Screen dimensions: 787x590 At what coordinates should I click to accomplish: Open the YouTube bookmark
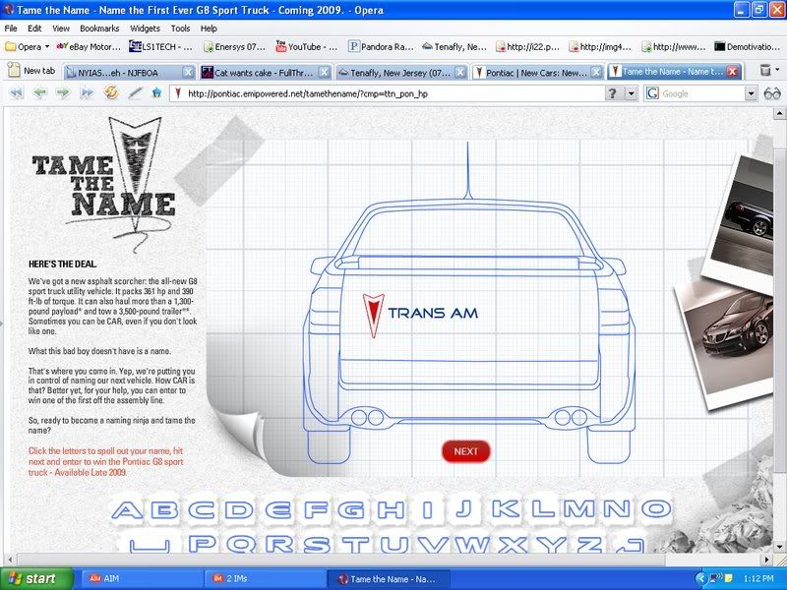pos(306,46)
